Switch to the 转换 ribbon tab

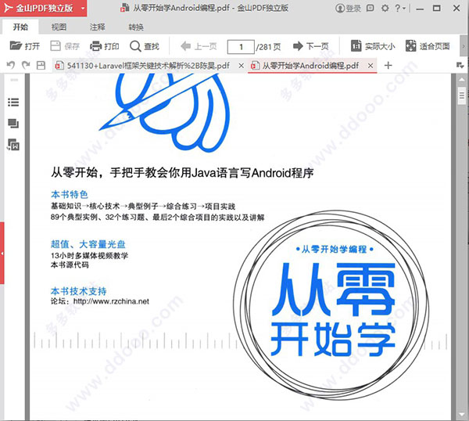[x=136, y=27]
